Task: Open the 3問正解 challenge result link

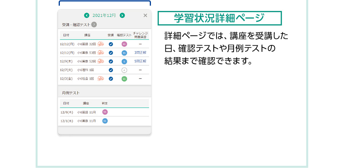Action: pos(140,53)
